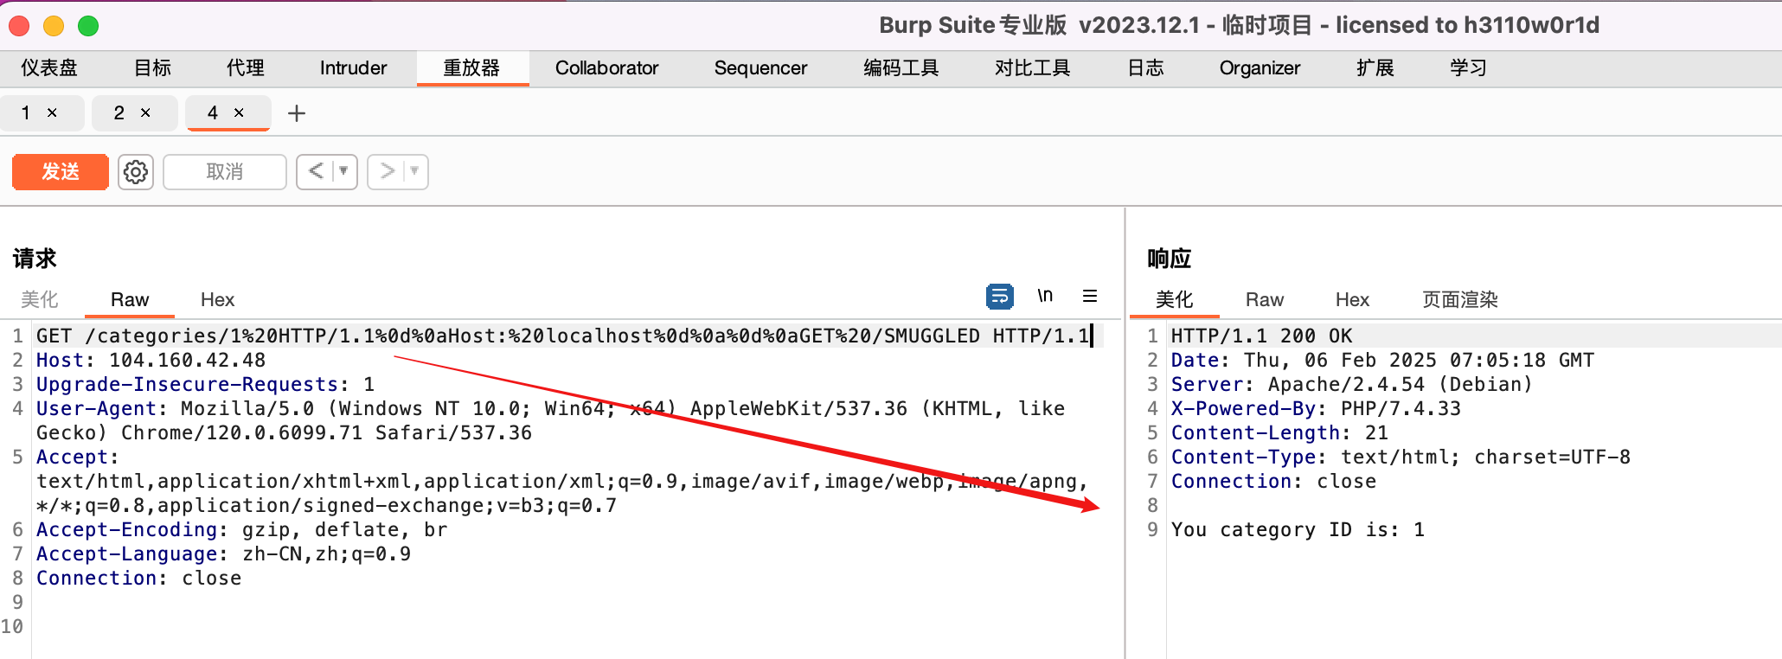Switch response view to Hex
The image size is (1782, 659).
point(1352,300)
